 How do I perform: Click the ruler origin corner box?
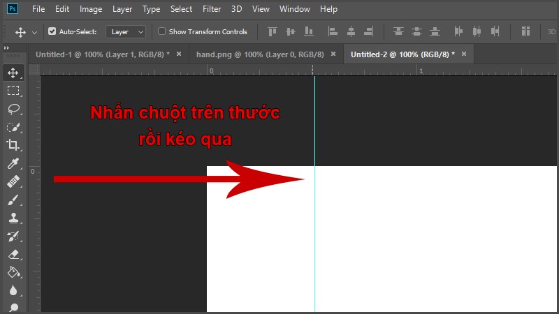pos(34,70)
